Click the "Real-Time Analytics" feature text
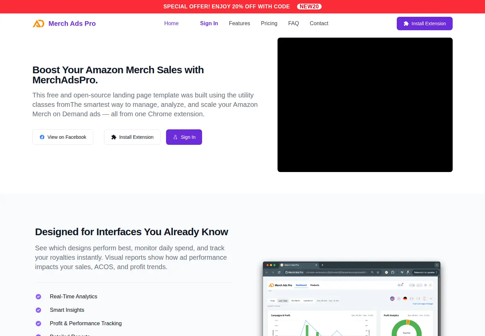Screen dimensions: 485x336 (x=73, y=297)
